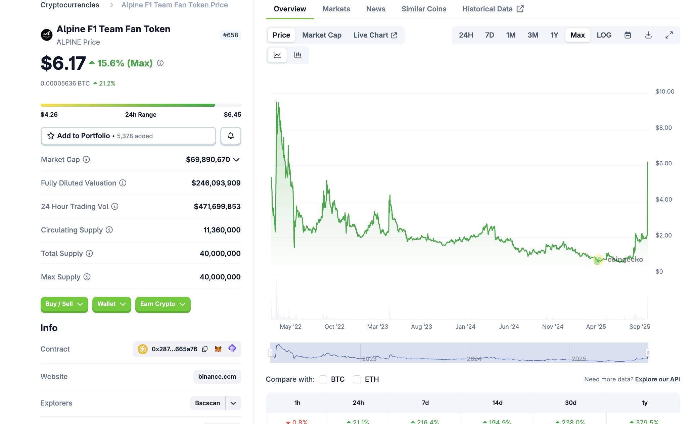Expand the Bscscan explorers dropdown arrow
Image resolution: width=695 pixels, height=424 pixels.
click(233, 403)
